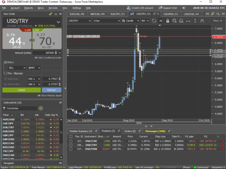
Task: Click the Refresh button
Action: point(52,90)
